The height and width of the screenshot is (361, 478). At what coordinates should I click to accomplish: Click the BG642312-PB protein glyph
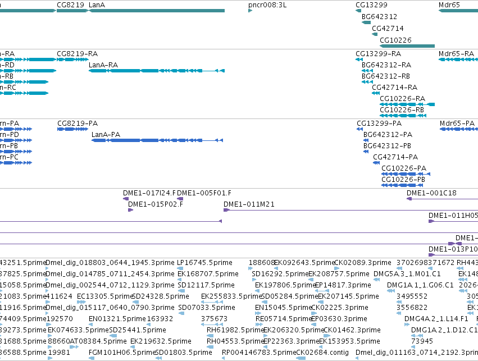pyautogui.click(x=366, y=152)
